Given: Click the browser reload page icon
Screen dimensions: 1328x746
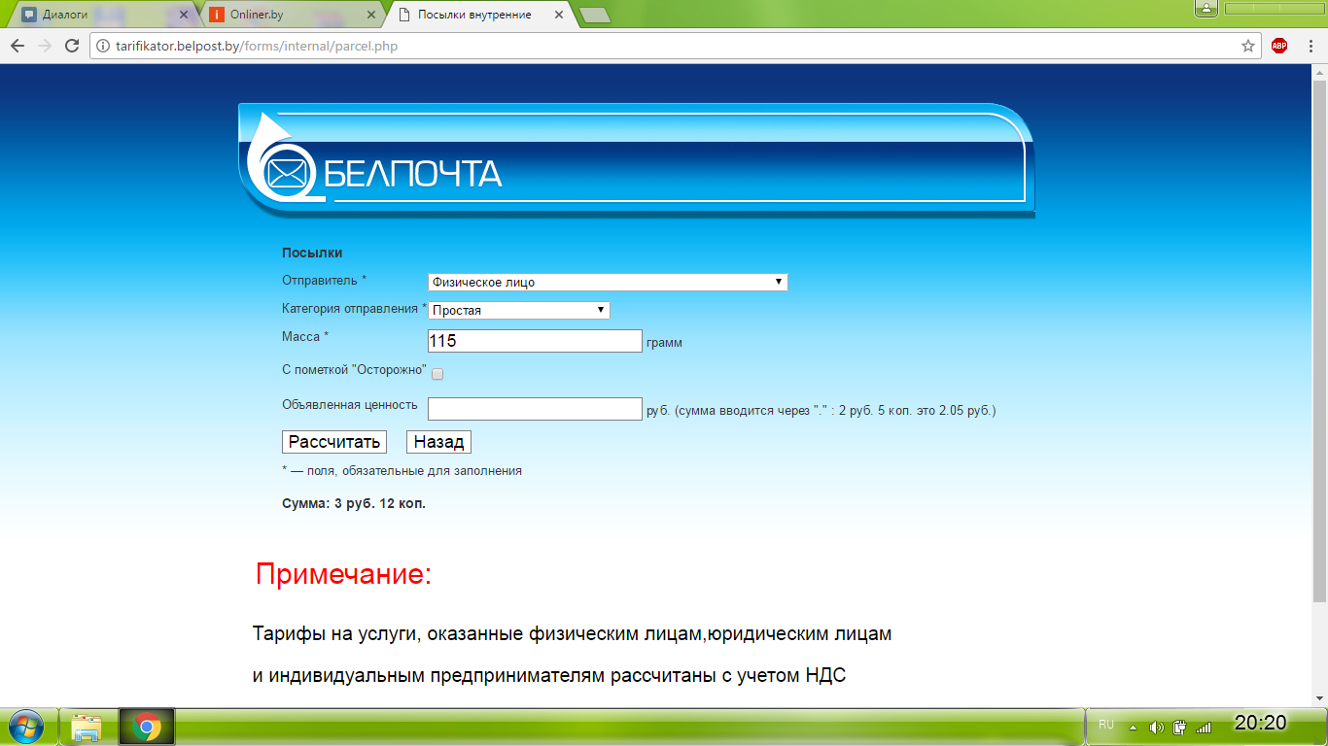Looking at the screenshot, I should tap(71, 46).
